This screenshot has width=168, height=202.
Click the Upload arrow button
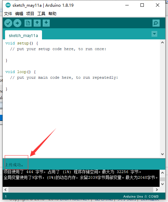point(17,23)
